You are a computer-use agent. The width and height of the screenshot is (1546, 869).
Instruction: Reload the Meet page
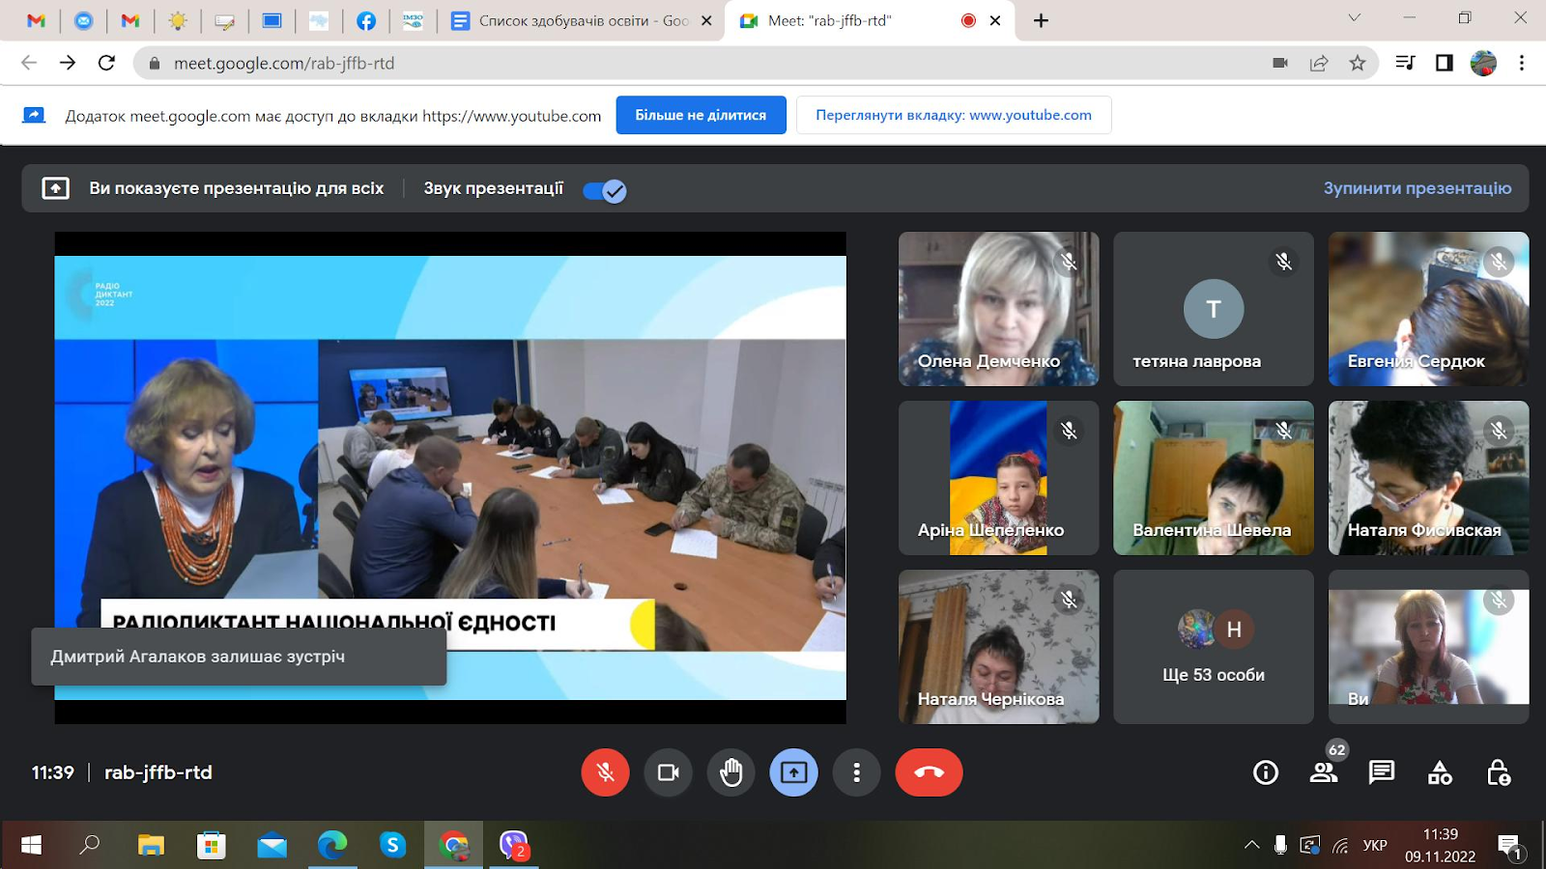coord(106,63)
